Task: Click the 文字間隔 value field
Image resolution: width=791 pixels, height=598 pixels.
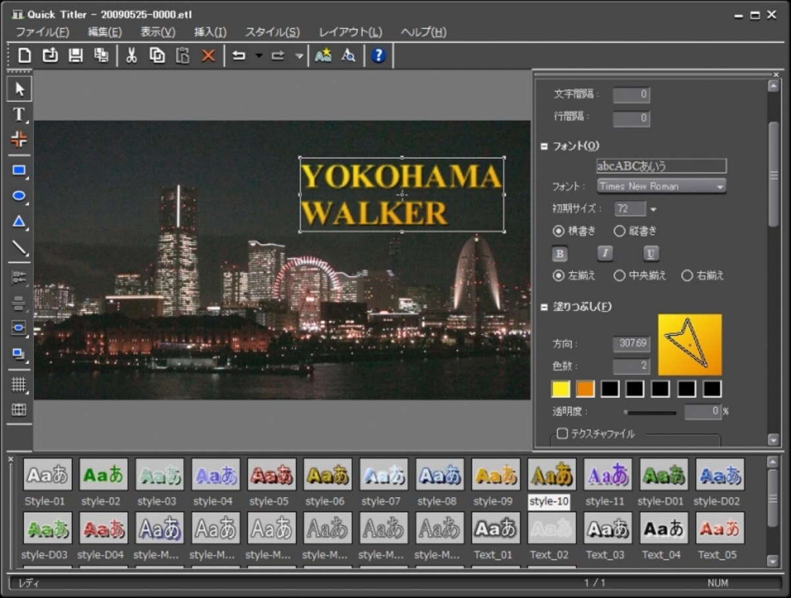Action: (631, 95)
